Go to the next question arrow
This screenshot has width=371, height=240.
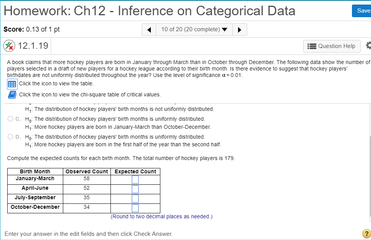pos(240,29)
